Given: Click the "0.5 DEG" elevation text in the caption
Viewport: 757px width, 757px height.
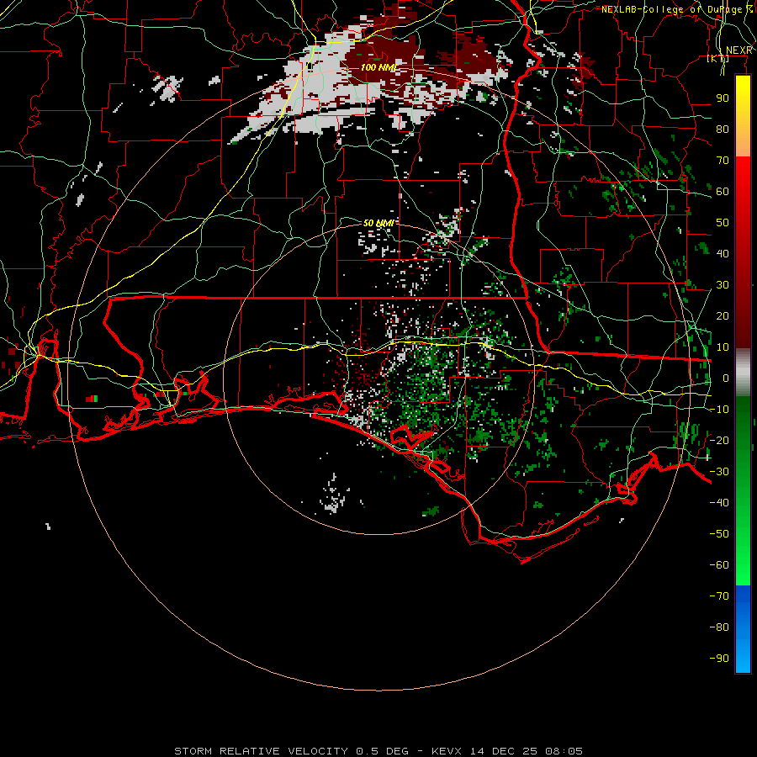Looking at the screenshot, I should (382, 751).
